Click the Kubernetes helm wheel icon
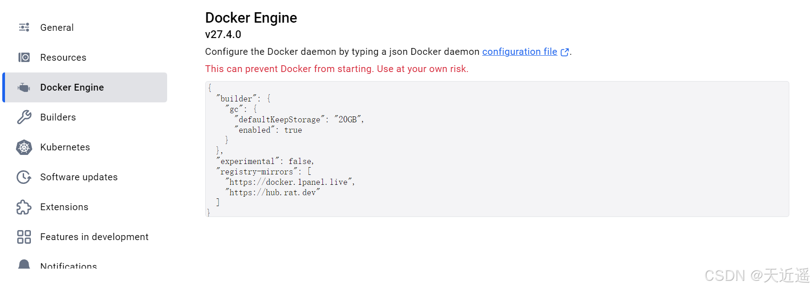The width and height of the screenshot is (812, 289). [x=24, y=147]
